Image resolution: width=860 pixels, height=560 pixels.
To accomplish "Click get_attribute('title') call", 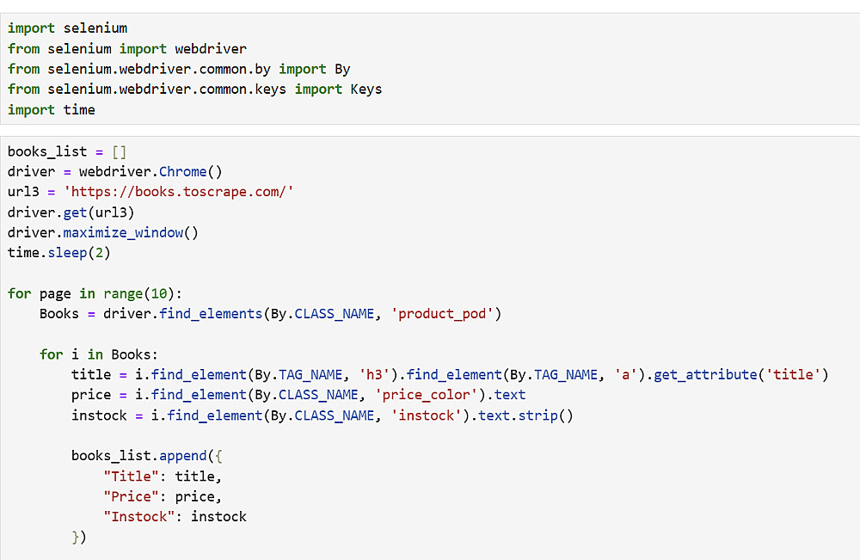I will pyautogui.click(x=741, y=374).
